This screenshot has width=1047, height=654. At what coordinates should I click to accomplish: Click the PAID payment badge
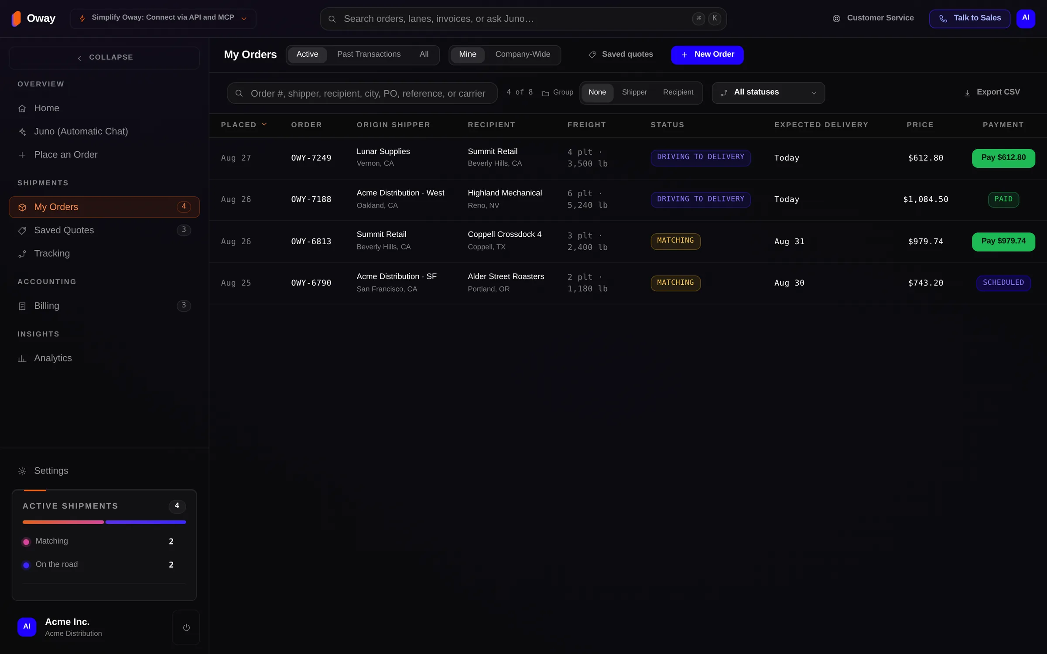[x=1003, y=200]
